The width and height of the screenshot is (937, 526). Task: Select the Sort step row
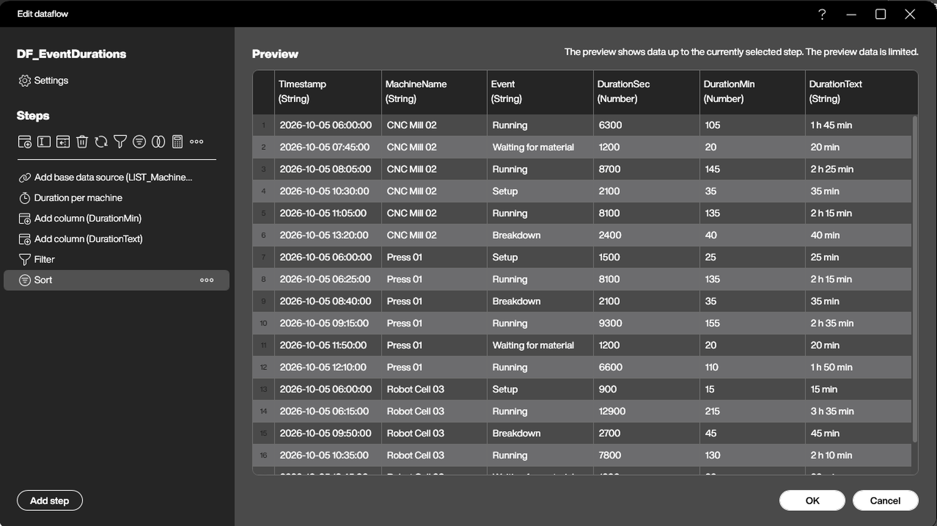point(117,280)
